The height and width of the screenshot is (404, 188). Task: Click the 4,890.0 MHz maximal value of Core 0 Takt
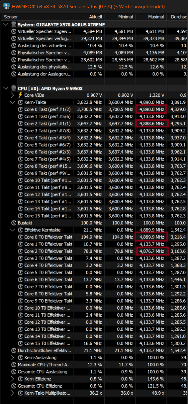[151, 109]
